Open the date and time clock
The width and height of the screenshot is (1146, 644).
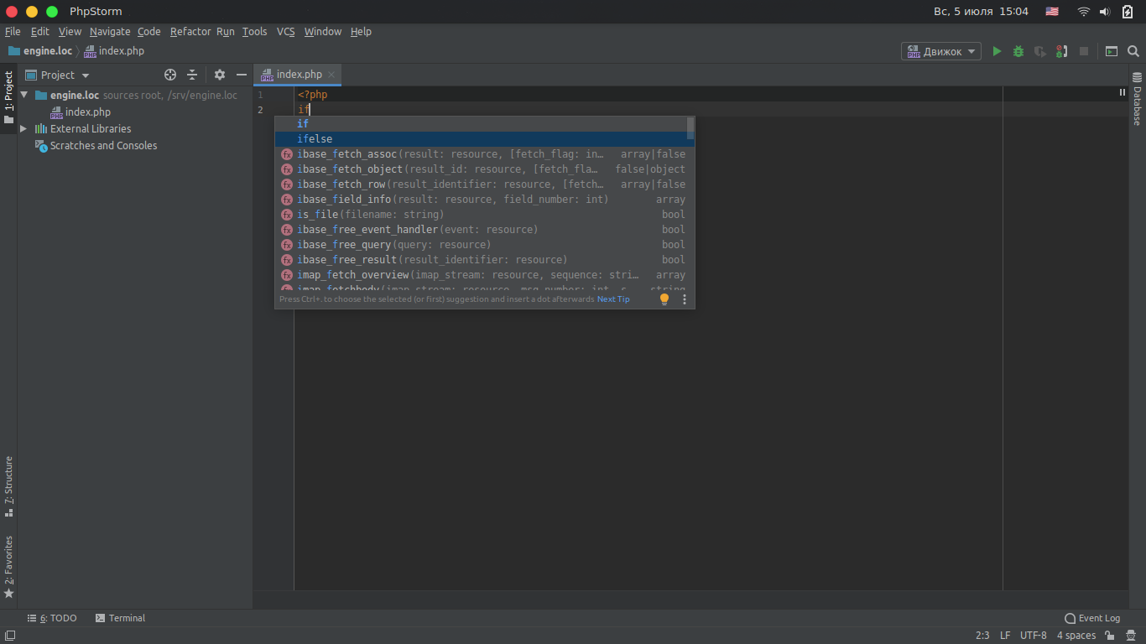tap(981, 12)
